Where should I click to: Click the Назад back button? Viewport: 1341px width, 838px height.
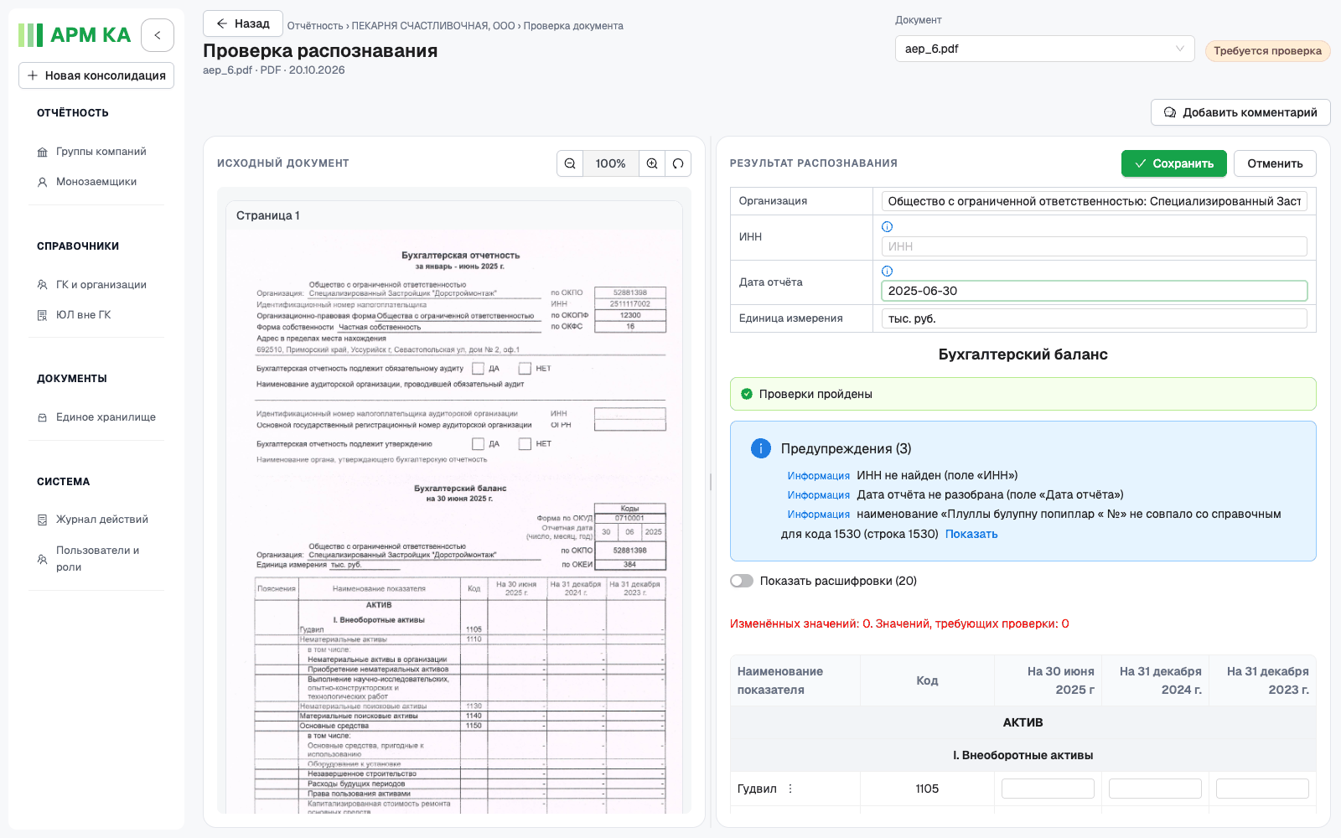[243, 23]
